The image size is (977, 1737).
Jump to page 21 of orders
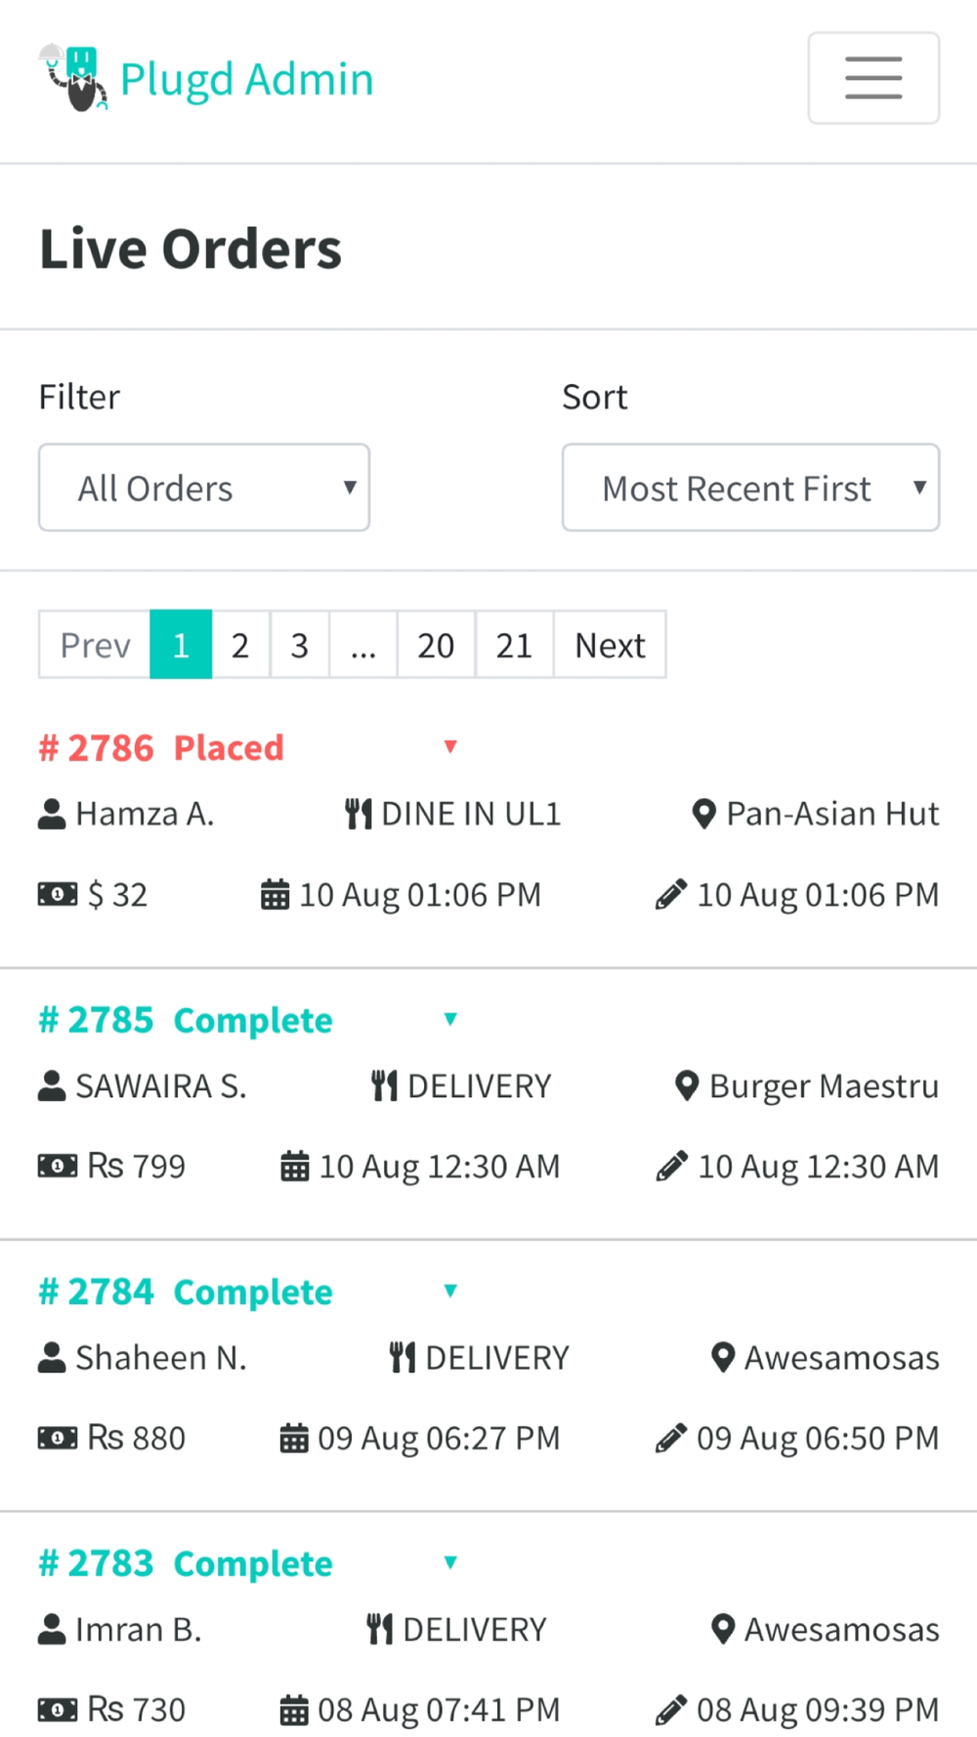514,645
